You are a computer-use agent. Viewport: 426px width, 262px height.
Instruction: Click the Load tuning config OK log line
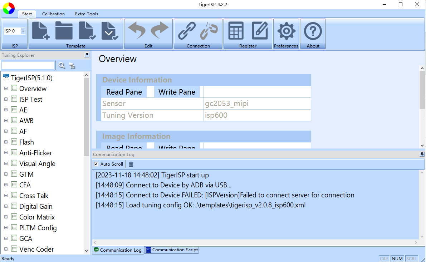(201, 205)
